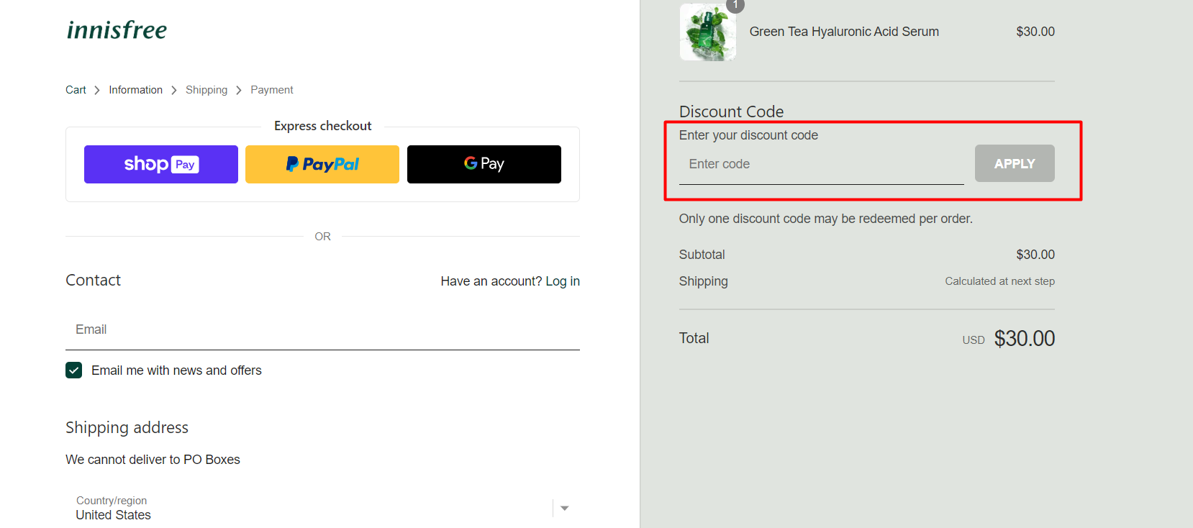Image resolution: width=1193 pixels, height=528 pixels.
Task: Click the Subtotal label
Action: [702, 255]
